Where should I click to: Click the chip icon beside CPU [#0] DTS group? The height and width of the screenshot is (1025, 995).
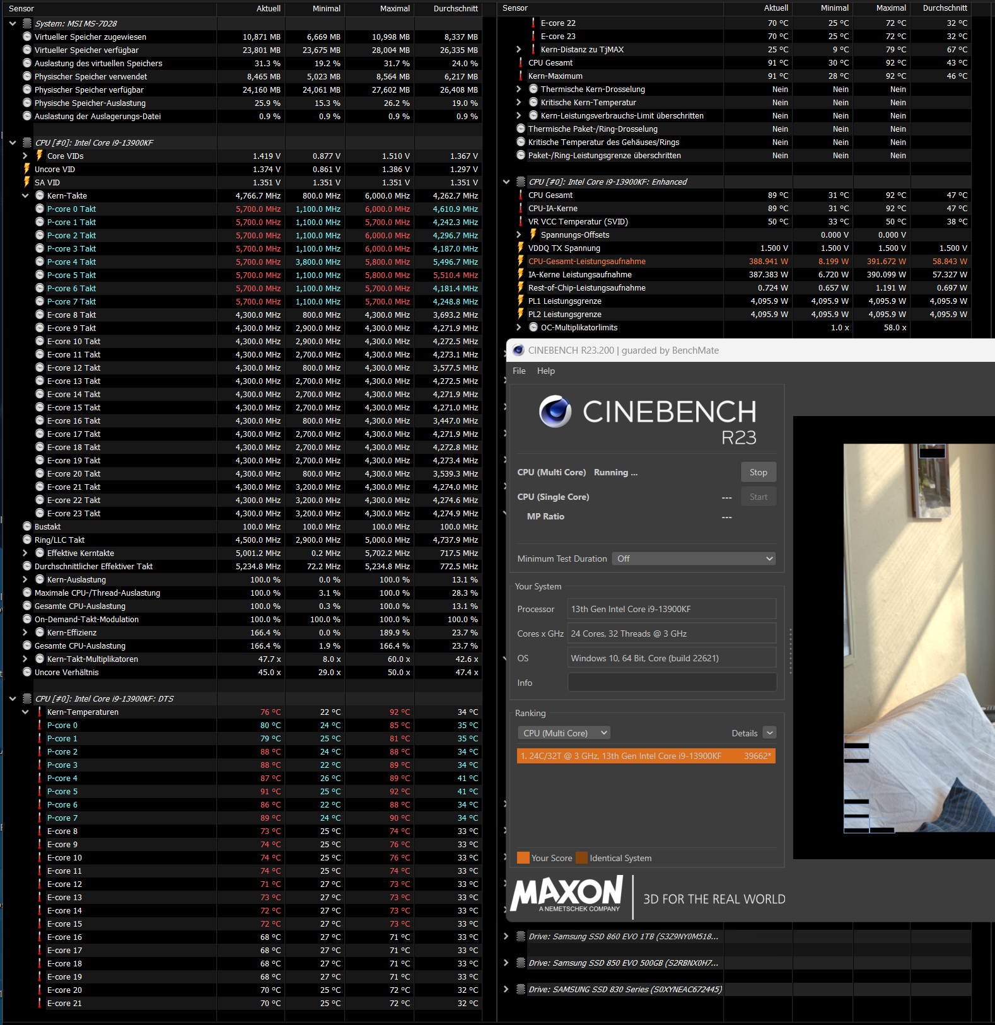click(27, 698)
